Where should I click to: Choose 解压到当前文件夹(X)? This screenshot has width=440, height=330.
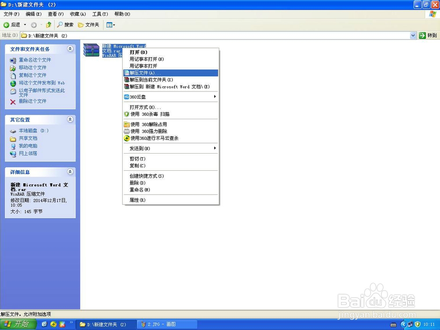coord(171,80)
